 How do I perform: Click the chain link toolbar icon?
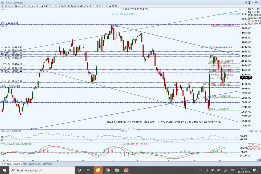72,6
